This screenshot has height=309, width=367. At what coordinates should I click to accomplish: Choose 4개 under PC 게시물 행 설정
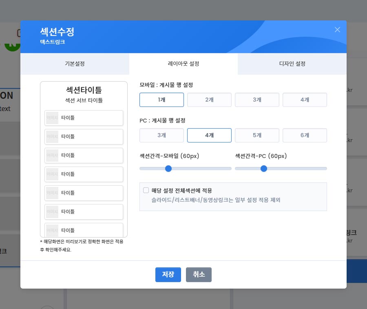tap(209, 136)
